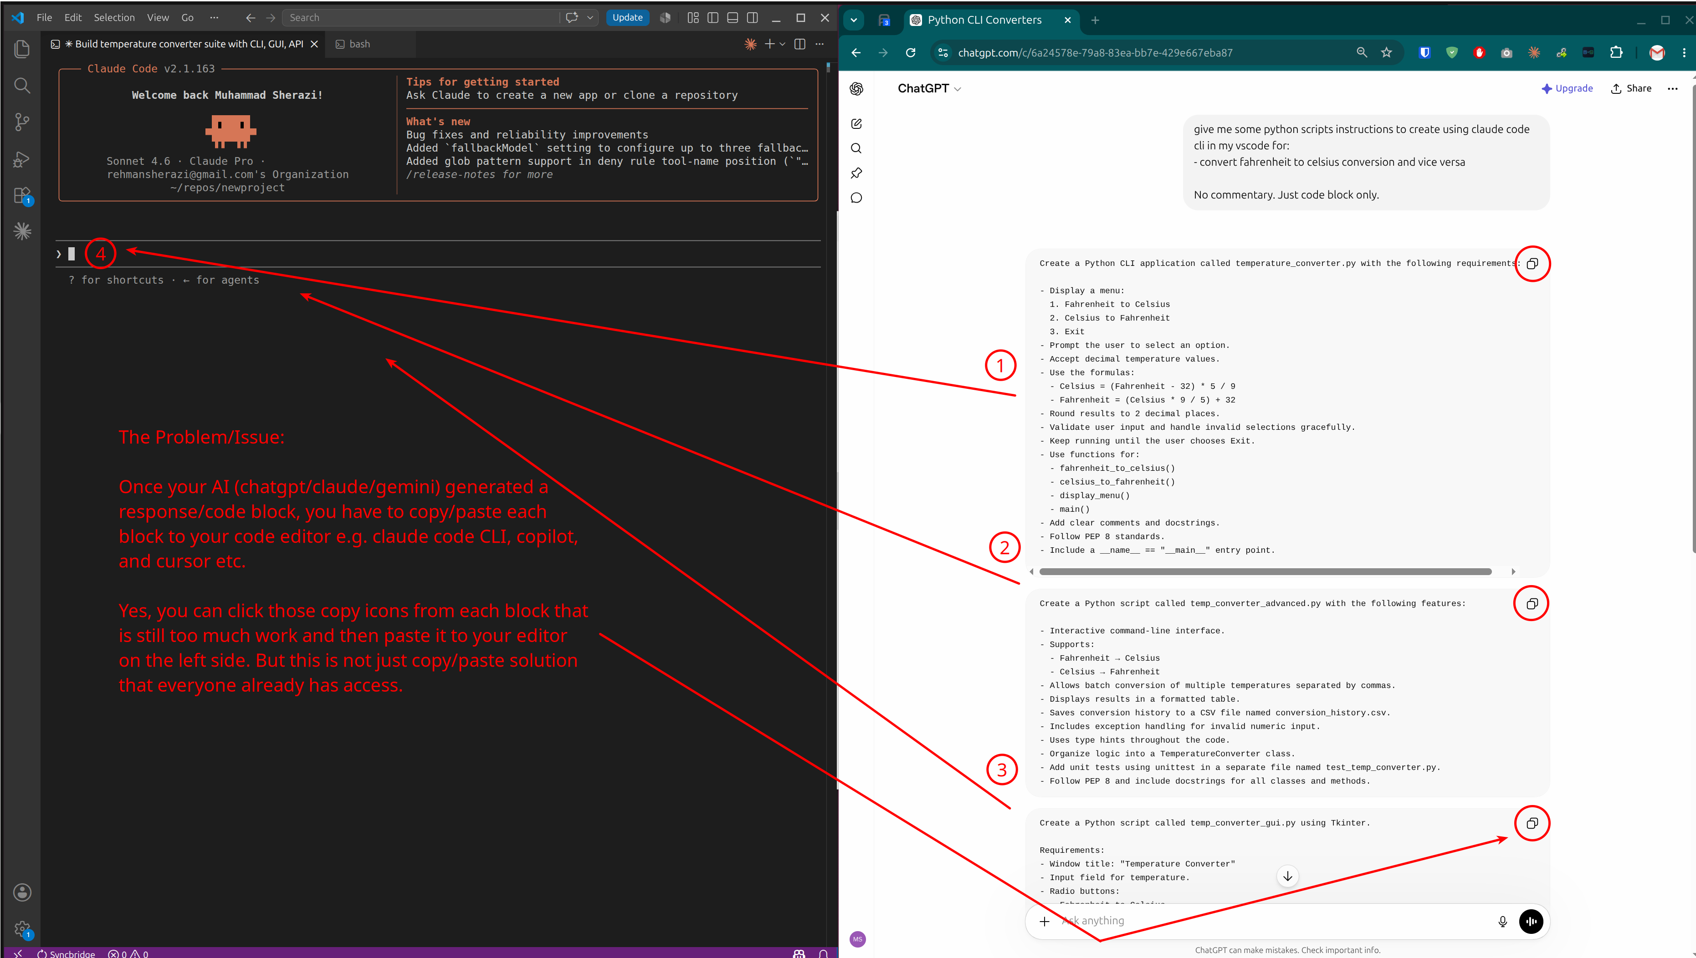Expand the ChatGPT model selector dropdown

(x=929, y=89)
